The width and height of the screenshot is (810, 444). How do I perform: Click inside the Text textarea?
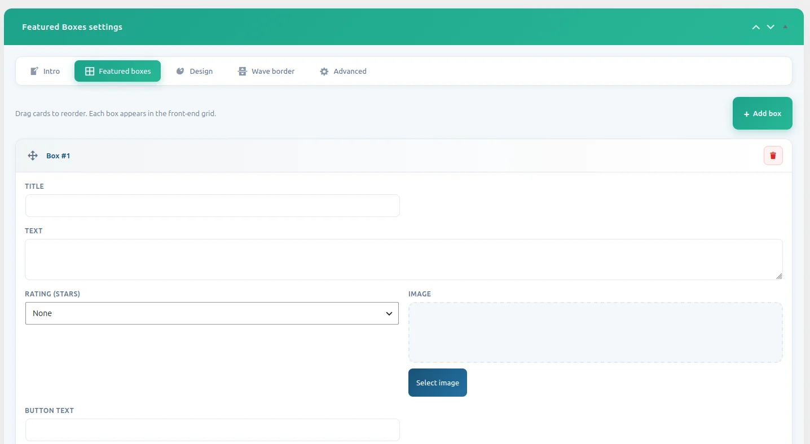(404, 259)
